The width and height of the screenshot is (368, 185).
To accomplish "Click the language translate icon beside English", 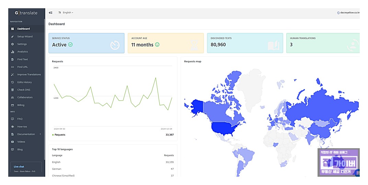I will pos(60,12).
